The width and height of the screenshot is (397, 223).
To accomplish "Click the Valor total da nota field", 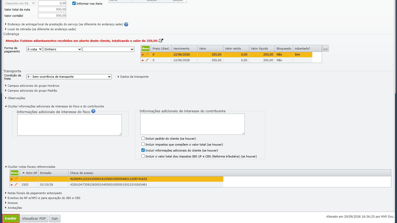I will click(x=52, y=9).
